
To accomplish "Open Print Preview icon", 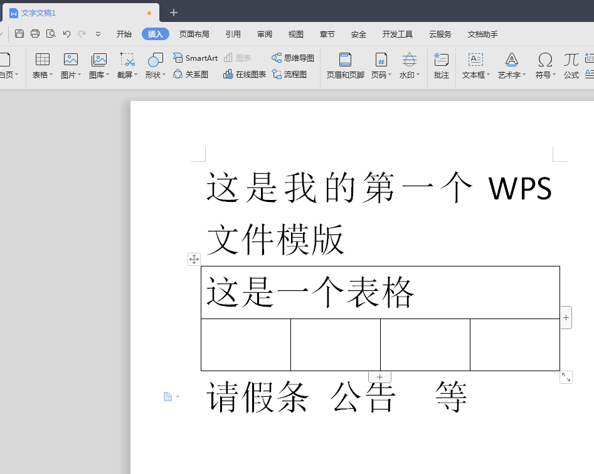I will pos(51,34).
